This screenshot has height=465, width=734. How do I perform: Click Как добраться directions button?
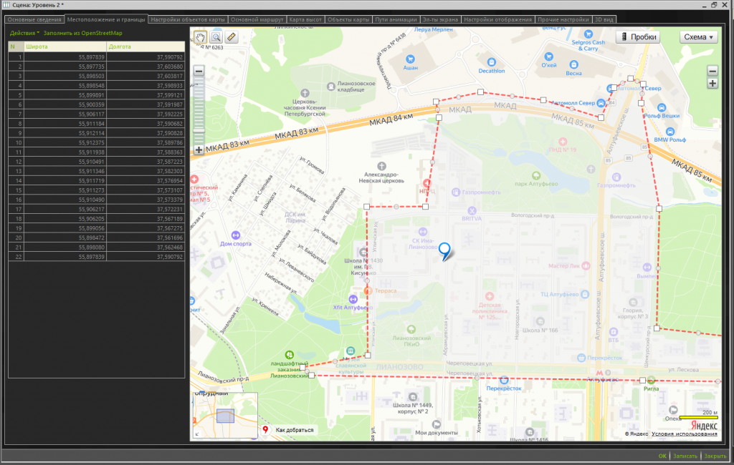[289, 430]
